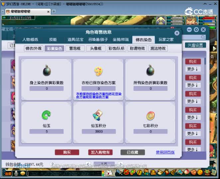Click the sword icon in bottom toolbar
Screen dimensions: 220x179
tap(119, 172)
